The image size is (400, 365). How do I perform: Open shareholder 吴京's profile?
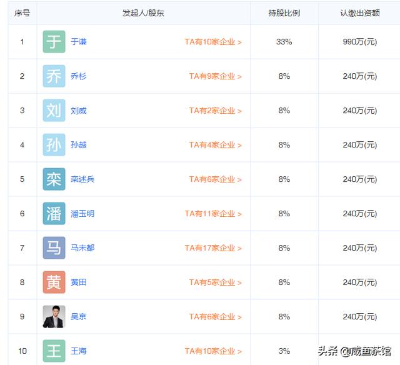coord(79,316)
